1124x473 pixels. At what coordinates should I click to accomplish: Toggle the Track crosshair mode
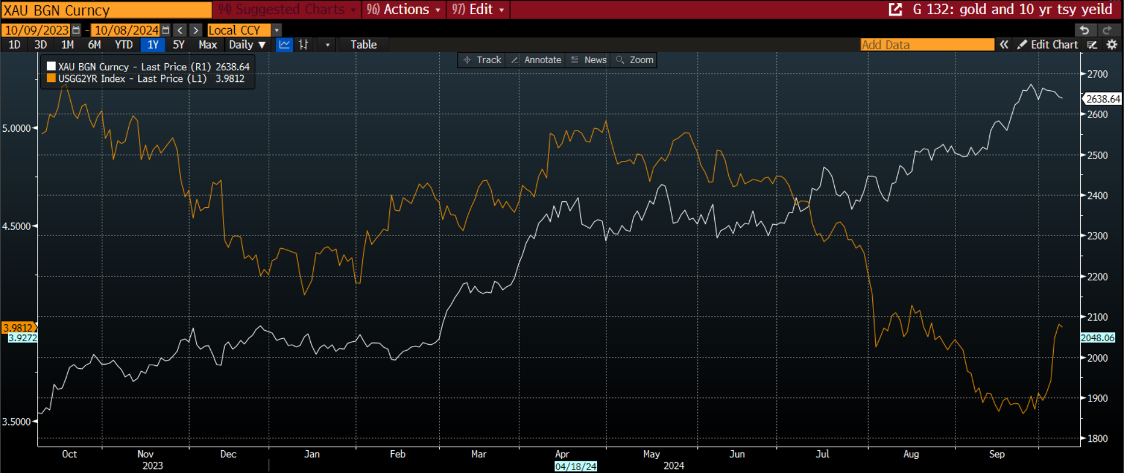pyautogui.click(x=482, y=60)
